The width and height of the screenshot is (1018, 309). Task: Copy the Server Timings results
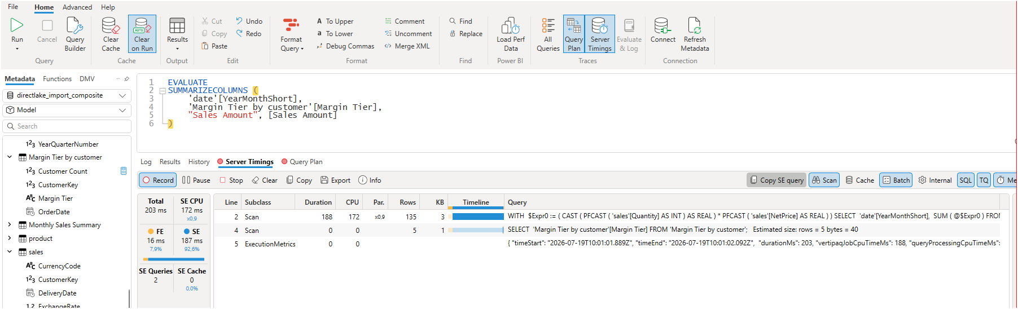[299, 180]
